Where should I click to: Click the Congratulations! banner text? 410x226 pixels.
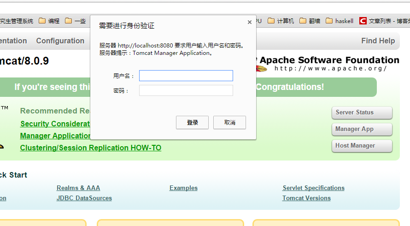coord(290,87)
